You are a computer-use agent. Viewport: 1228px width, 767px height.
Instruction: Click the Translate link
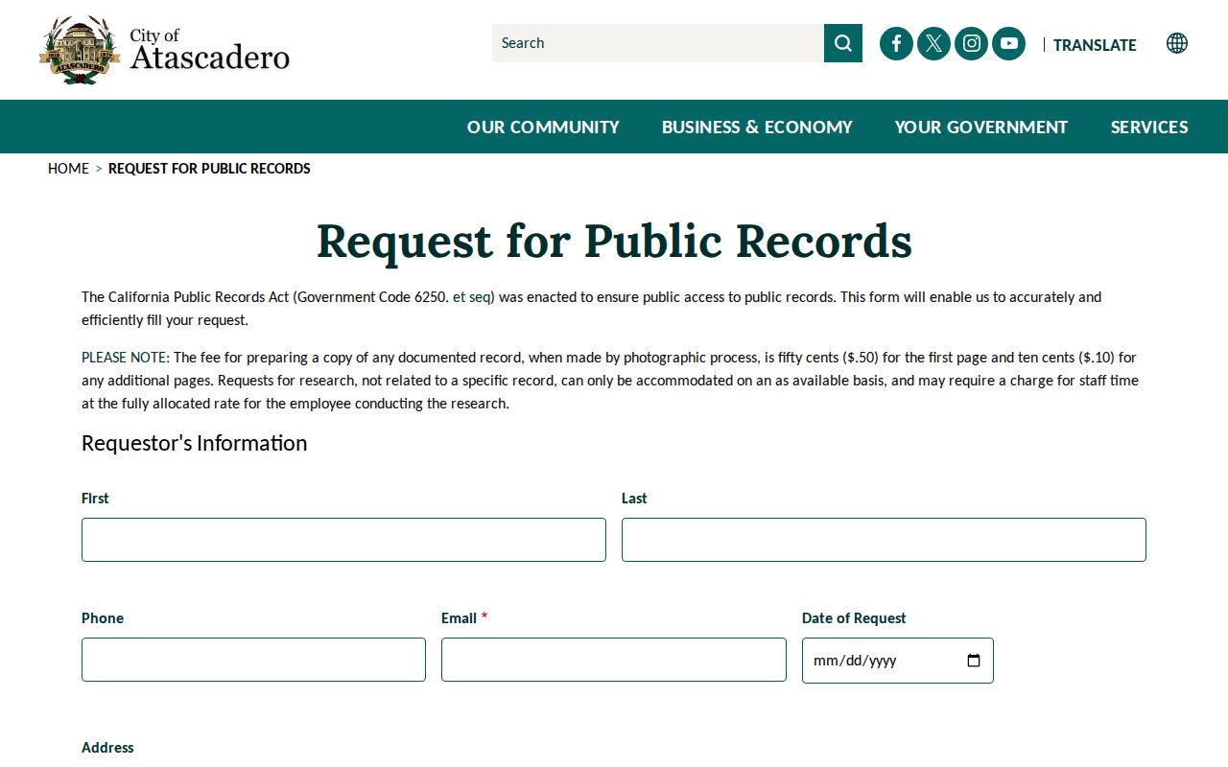click(1095, 45)
